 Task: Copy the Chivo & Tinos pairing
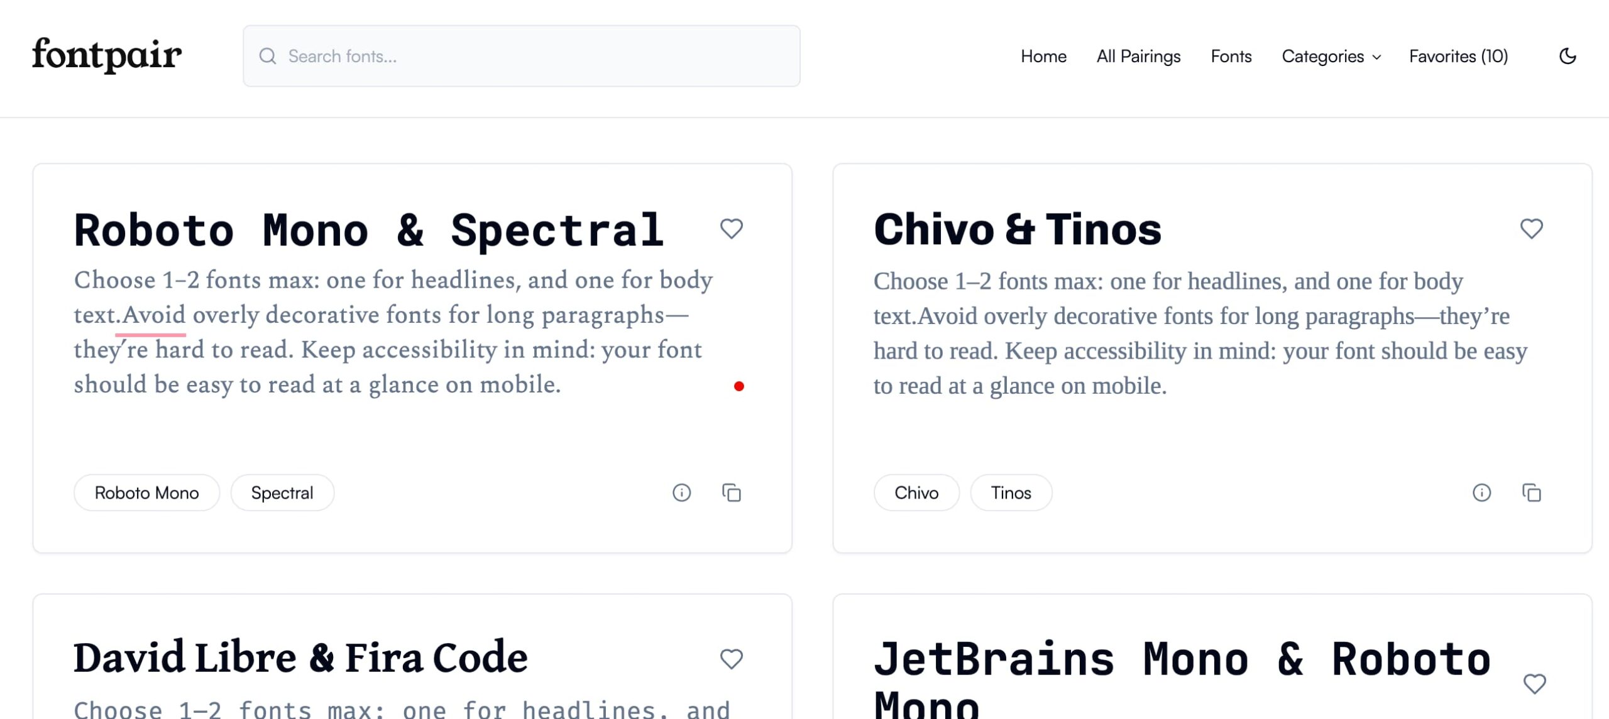pyautogui.click(x=1532, y=493)
